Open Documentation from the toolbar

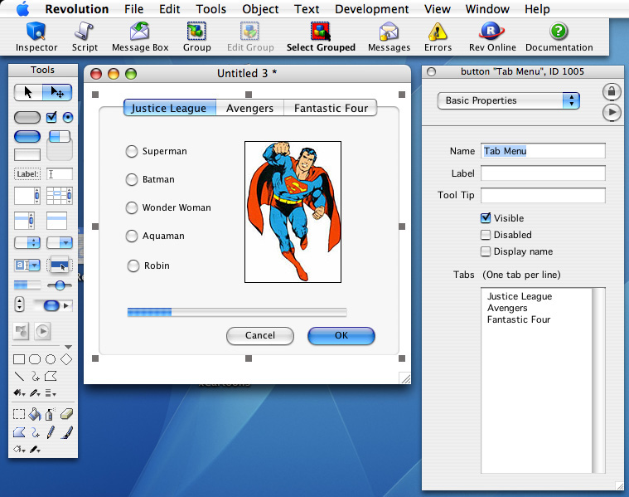(x=559, y=37)
